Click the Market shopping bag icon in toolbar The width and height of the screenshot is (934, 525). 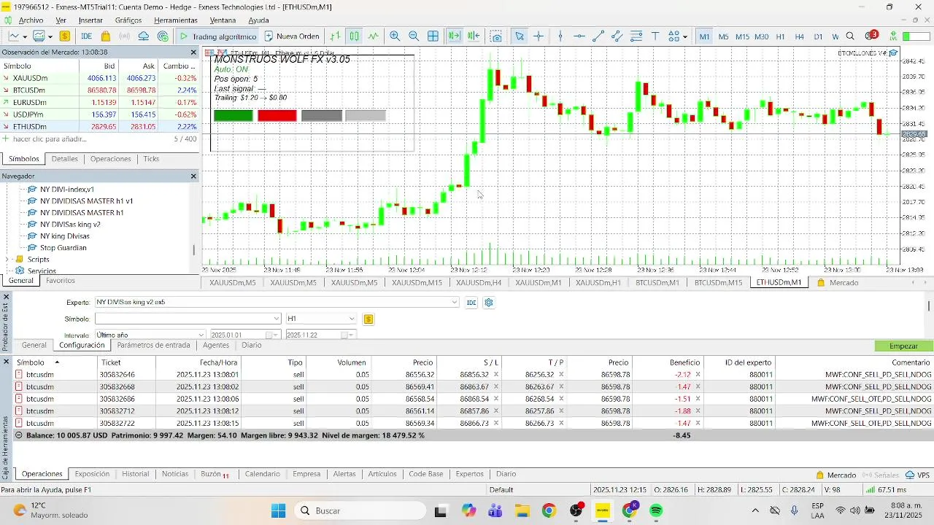click(x=106, y=36)
